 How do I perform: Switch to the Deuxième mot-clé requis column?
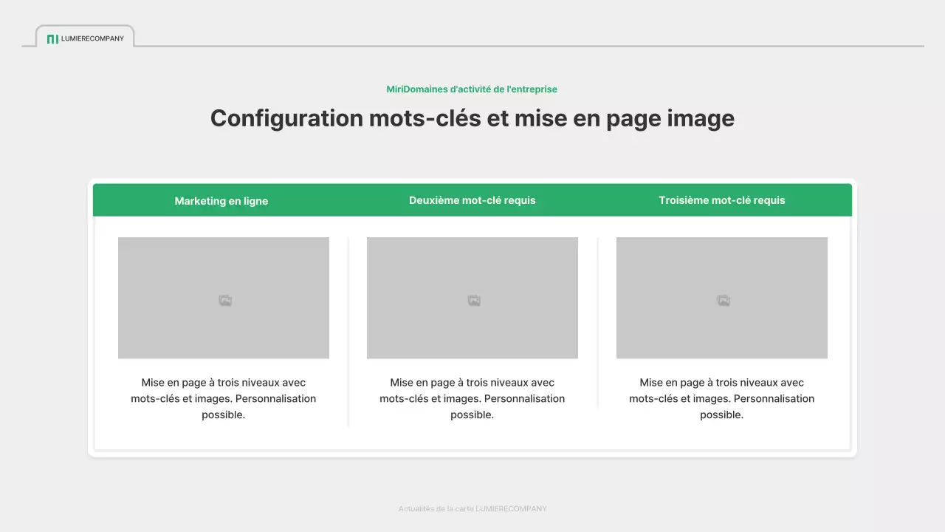point(472,199)
